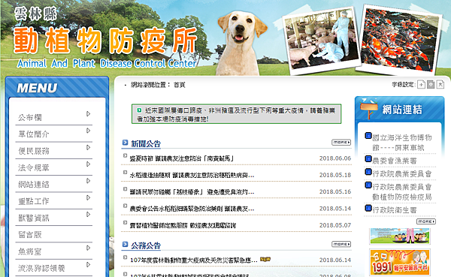Screen dimensions: 451x277
Task: Click date 2018.05.07 in news list
Action: [335, 225]
